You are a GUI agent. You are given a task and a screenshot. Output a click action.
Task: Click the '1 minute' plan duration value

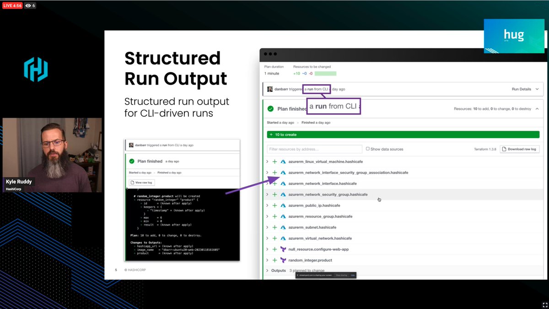point(271,73)
